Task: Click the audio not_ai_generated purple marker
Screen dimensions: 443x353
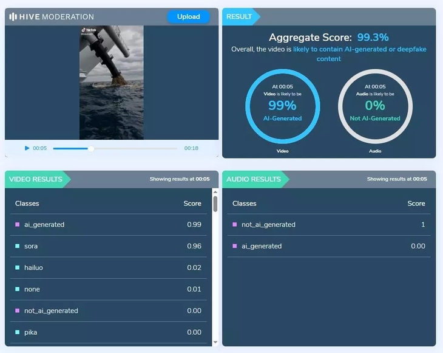Action: tap(235, 225)
